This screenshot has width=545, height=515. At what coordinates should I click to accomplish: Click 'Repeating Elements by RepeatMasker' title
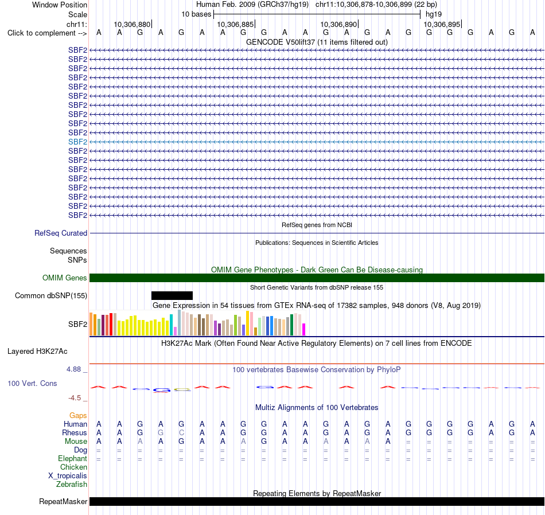pos(317,493)
